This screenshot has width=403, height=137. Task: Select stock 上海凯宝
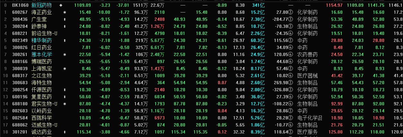tap(41, 68)
